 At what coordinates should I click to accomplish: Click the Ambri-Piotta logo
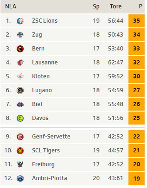[x=20, y=178]
